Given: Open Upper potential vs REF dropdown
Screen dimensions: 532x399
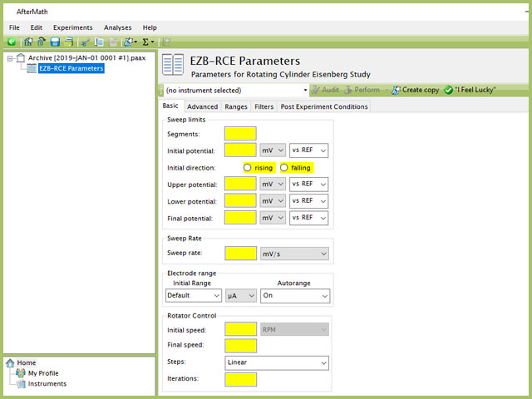Looking at the screenshot, I should [308, 184].
